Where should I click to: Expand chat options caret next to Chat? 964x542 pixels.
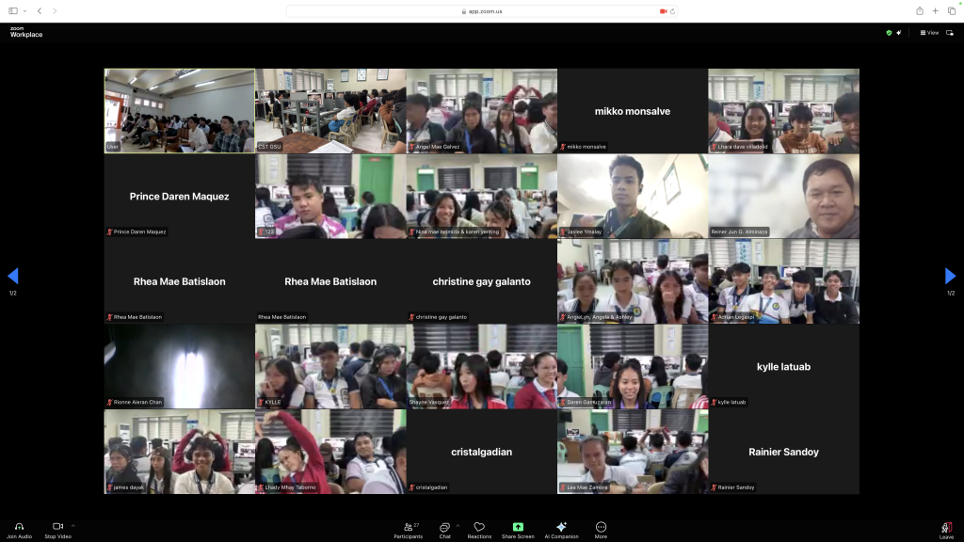(458, 526)
